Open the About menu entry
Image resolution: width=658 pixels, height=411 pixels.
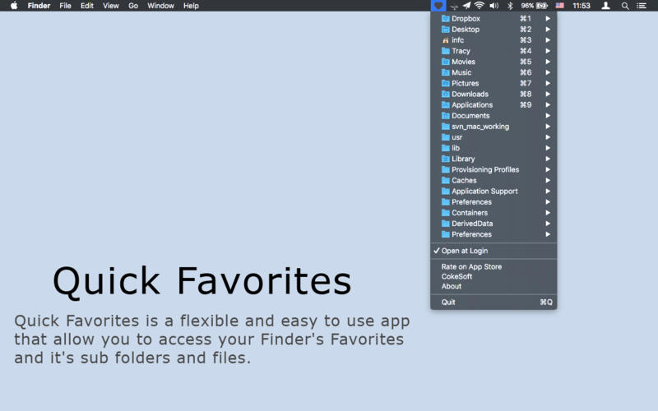click(x=452, y=287)
